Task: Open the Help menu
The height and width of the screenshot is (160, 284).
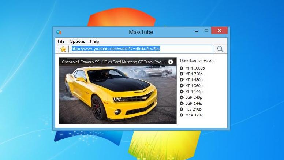Action: [94, 41]
